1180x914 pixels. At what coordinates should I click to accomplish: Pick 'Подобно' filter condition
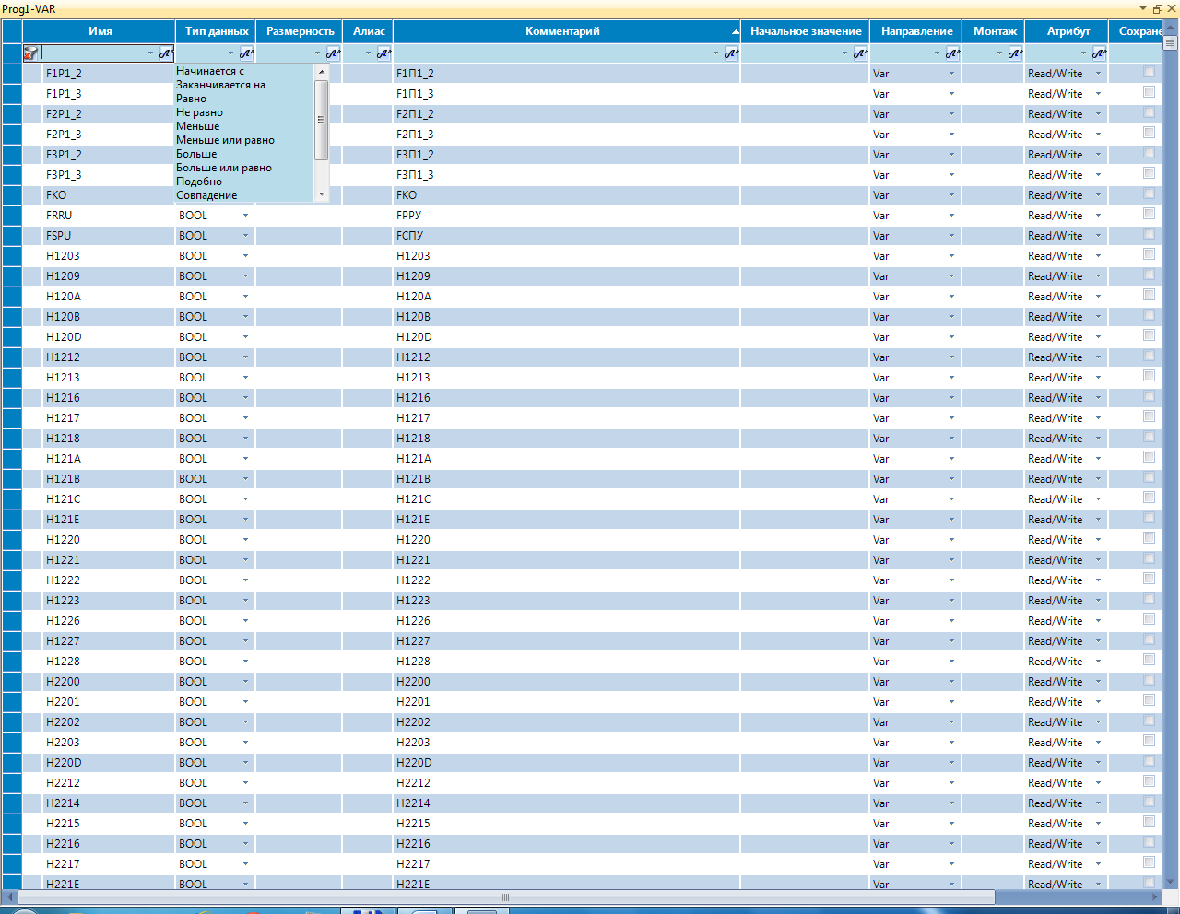point(199,182)
